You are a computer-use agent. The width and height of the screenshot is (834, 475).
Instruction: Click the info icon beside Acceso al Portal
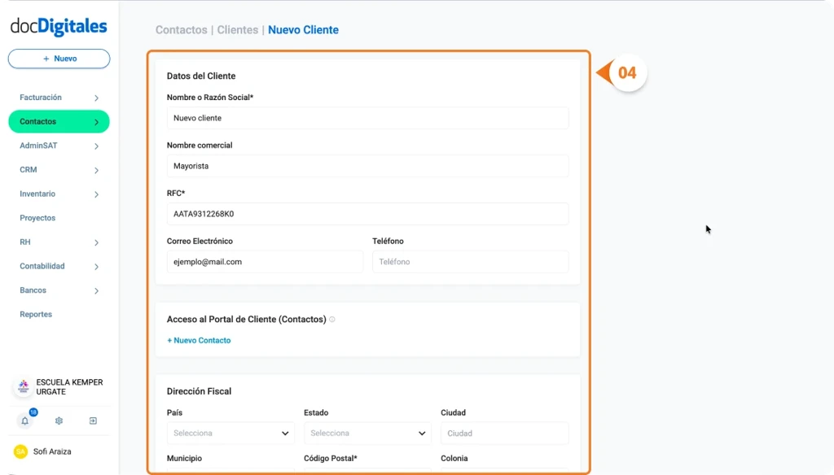(x=331, y=320)
